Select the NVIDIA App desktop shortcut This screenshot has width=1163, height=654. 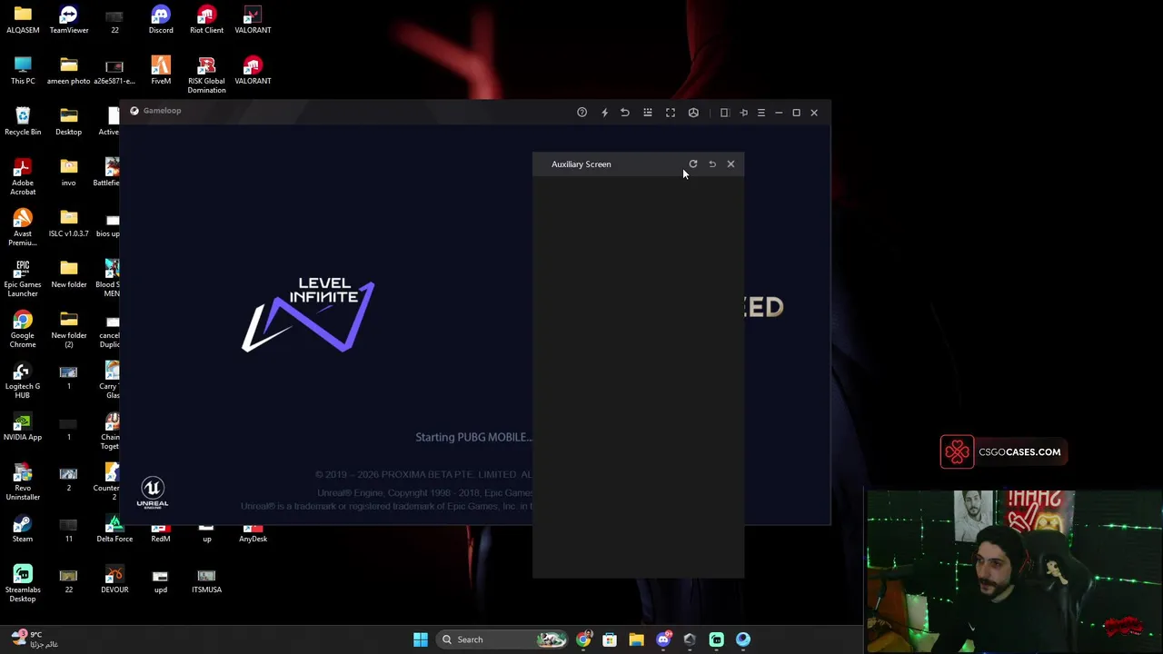point(23,427)
